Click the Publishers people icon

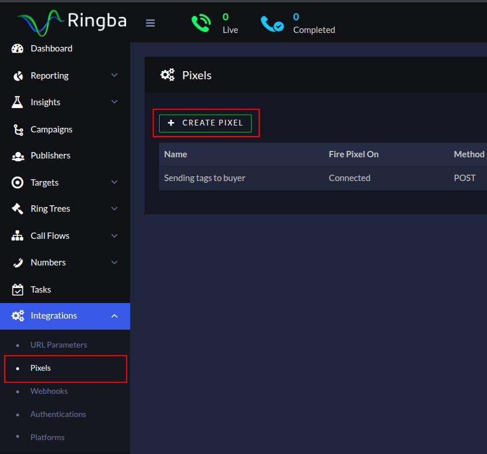[18, 156]
